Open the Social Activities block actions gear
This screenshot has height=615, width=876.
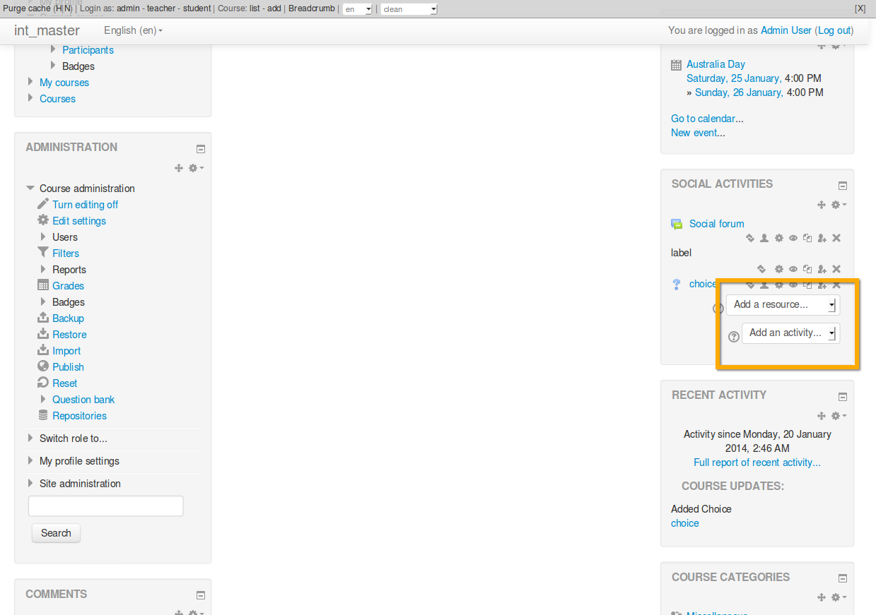tap(839, 205)
